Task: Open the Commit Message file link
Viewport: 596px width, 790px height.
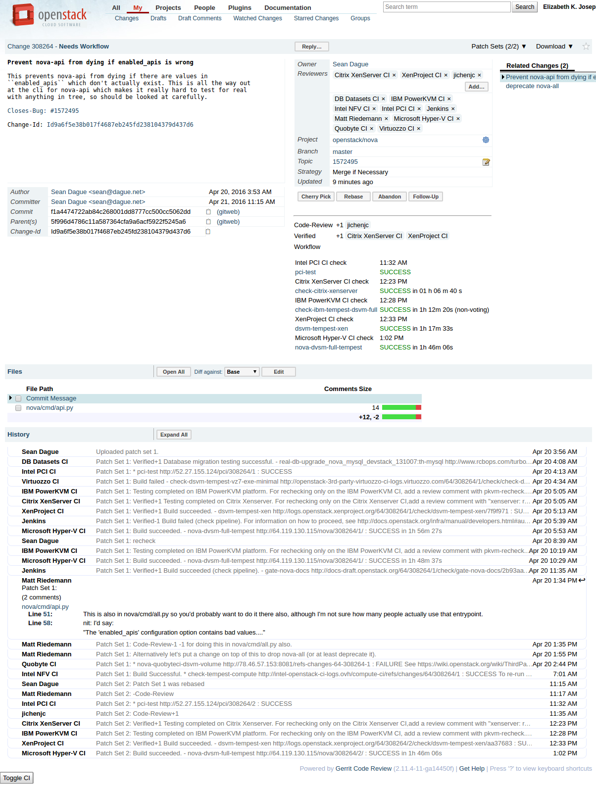Action: click(x=51, y=398)
